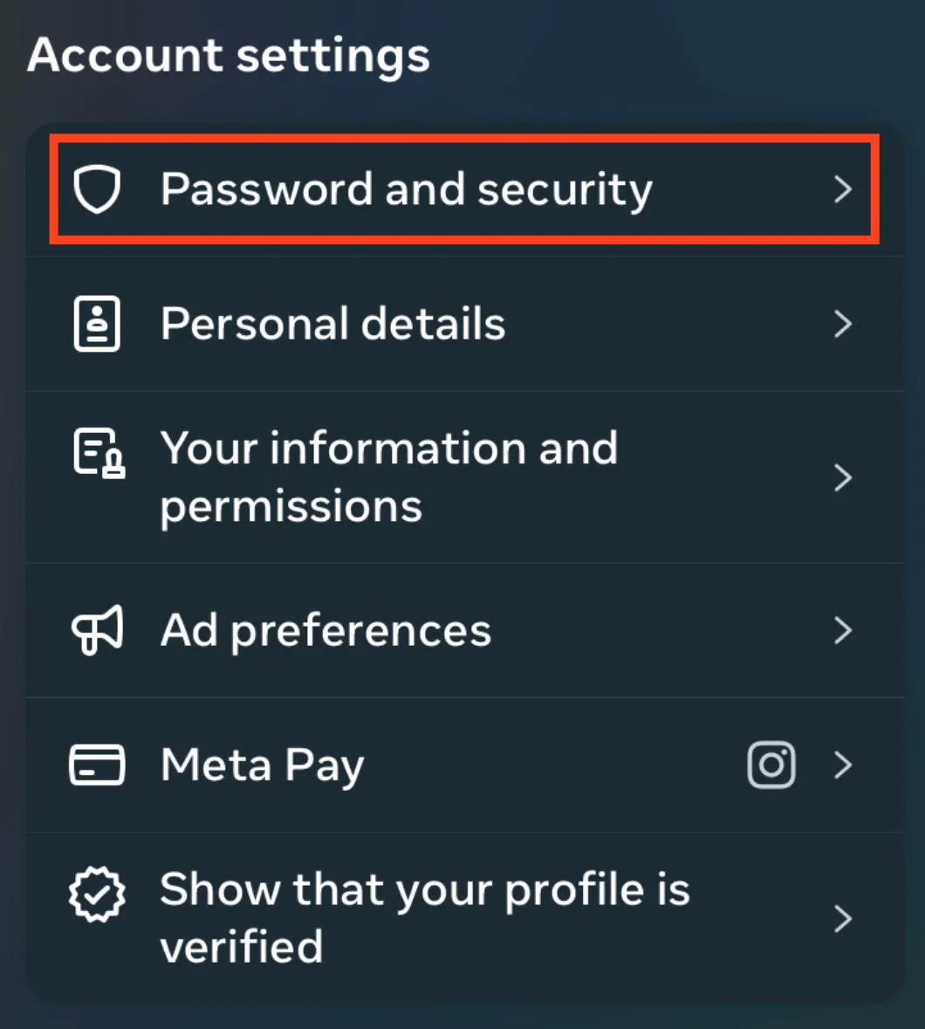This screenshot has width=925, height=1029.
Task: Click the megaphone icon for Ad preferences
Action: pos(97,631)
